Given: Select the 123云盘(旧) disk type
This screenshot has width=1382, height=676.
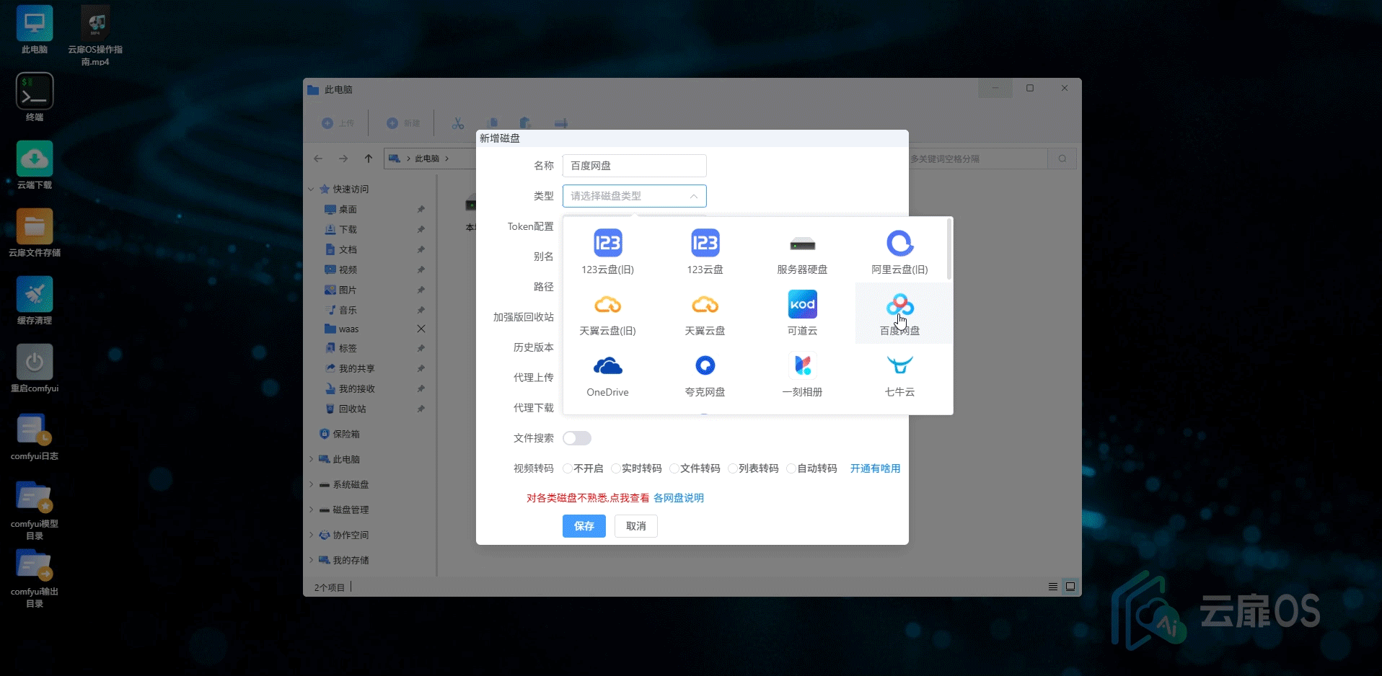Looking at the screenshot, I should [x=607, y=252].
